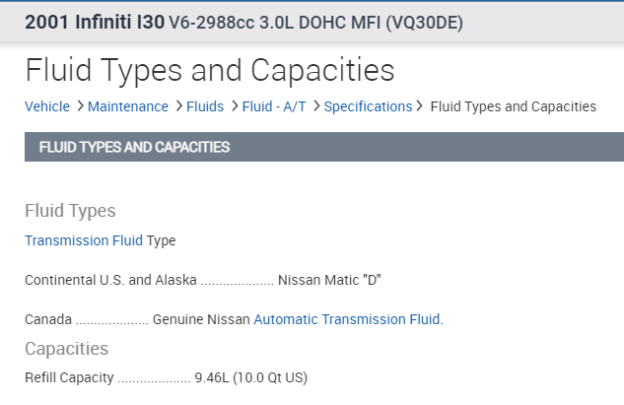Click the last breadcrumb, Fluid Types and Capacities
624x405 pixels.
pyautogui.click(x=513, y=106)
